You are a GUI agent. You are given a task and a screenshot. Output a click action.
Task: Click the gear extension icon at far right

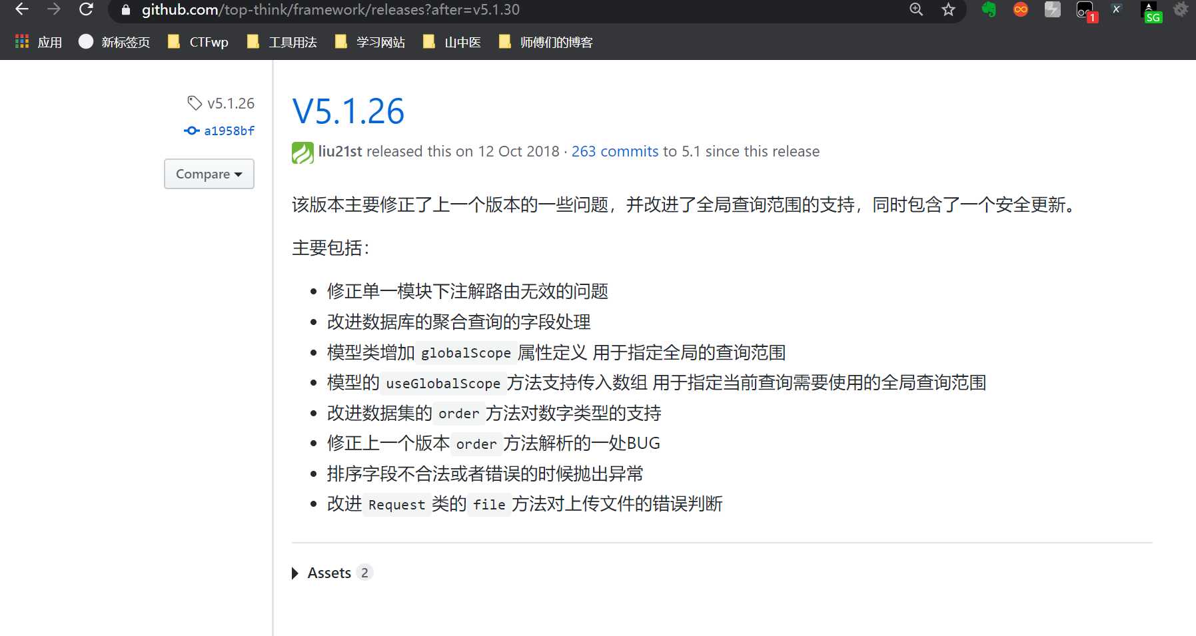1181,9
